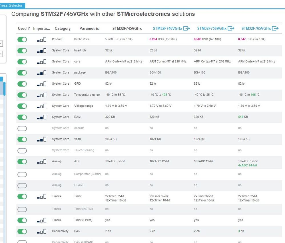Image resolution: width=285 pixels, height=243 pixels.
Task: Open the STM32F746VGHx link
Action: click(167, 28)
